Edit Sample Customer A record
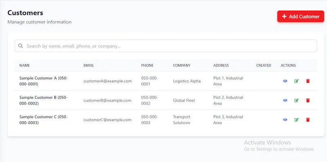The image size is (327, 162). tap(296, 81)
